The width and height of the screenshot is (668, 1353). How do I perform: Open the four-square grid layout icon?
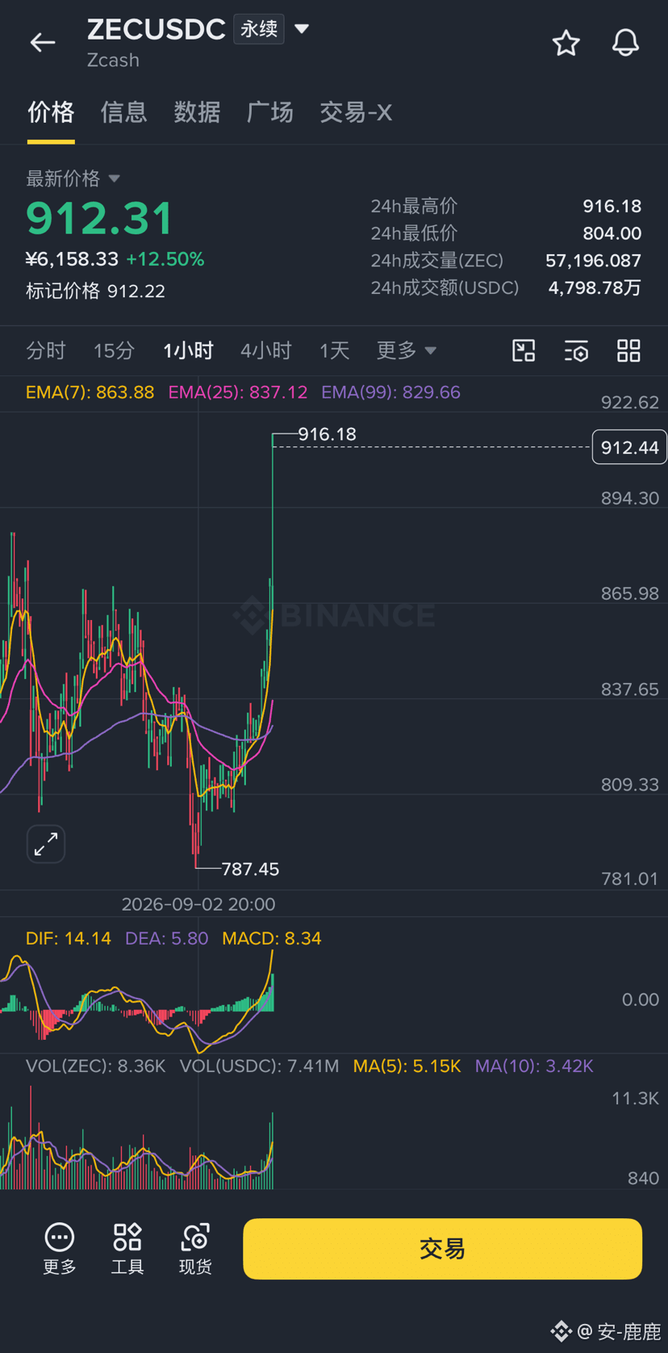(x=628, y=350)
